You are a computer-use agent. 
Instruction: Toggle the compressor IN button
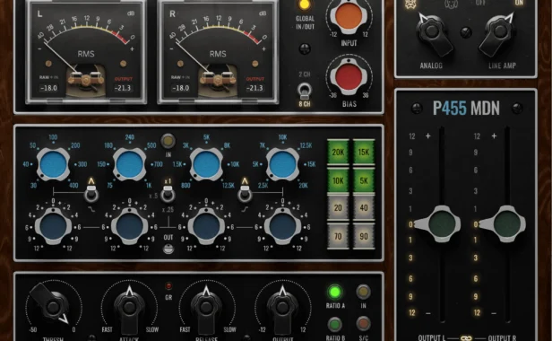pos(363,292)
